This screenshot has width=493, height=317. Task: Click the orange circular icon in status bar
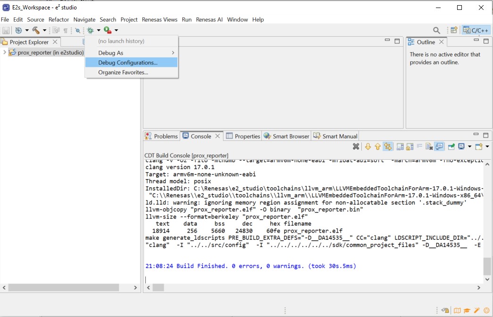[x=486, y=310]
